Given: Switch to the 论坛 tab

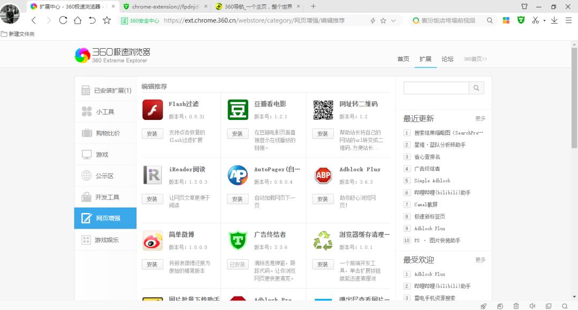Looking at the screenshot, I should [x=448, y=59].
